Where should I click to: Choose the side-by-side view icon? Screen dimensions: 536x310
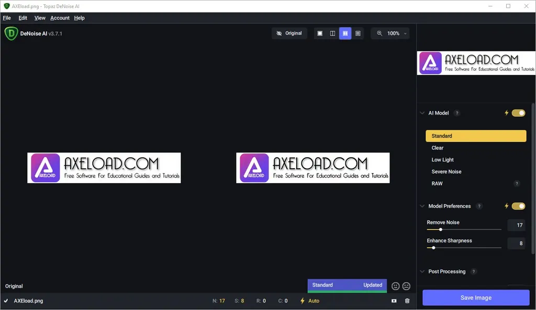(x=345, y=33)
